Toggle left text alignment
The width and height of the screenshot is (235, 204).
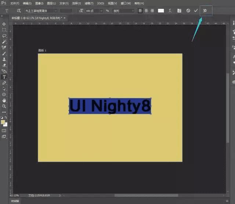(141, 11)
